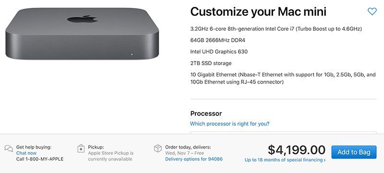
Task: Open the 18 months special financing link
Action: 285,160
